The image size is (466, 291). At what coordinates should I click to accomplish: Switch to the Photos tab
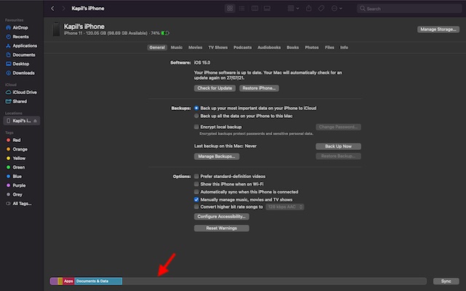pos(312,47)
